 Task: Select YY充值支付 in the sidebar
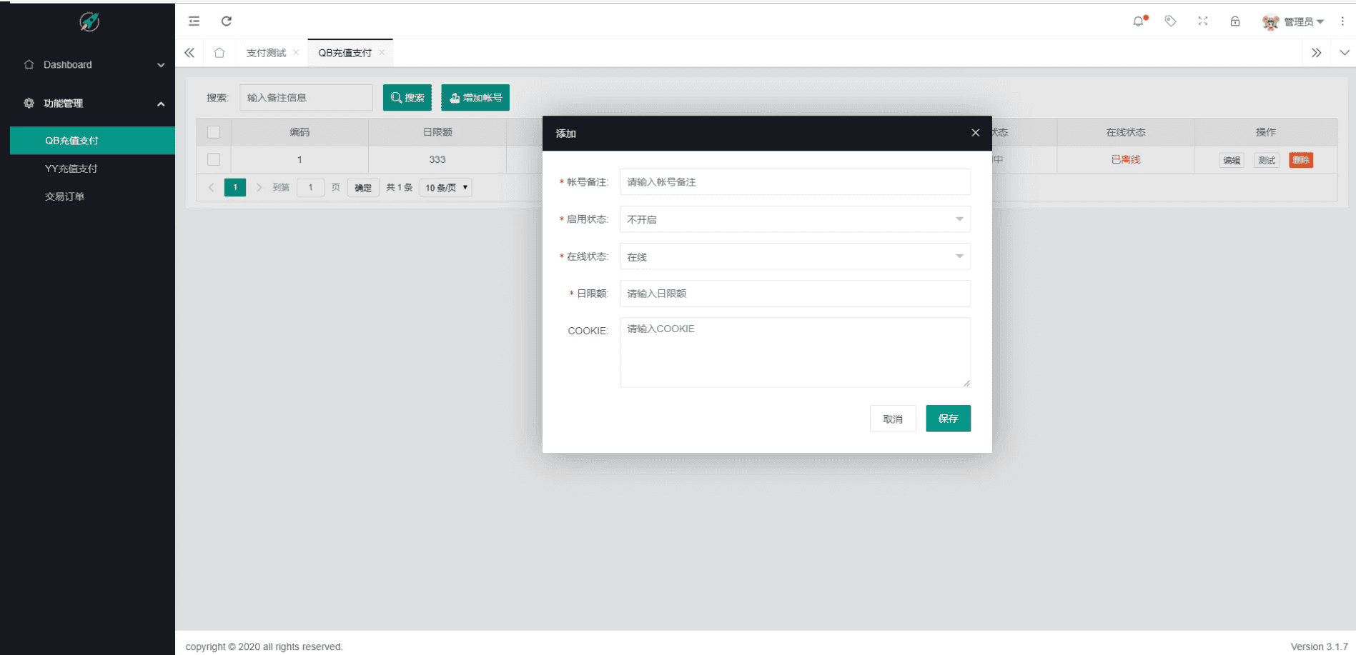[x=71, y=169]
